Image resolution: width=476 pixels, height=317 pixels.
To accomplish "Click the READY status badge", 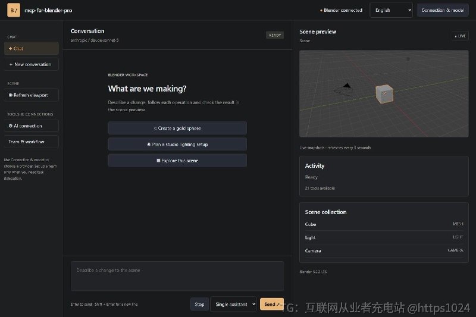I will click(275, 35).
